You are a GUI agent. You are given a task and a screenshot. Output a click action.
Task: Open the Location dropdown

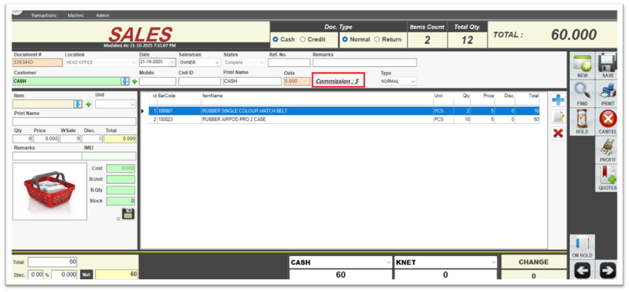tap(133, 63)
